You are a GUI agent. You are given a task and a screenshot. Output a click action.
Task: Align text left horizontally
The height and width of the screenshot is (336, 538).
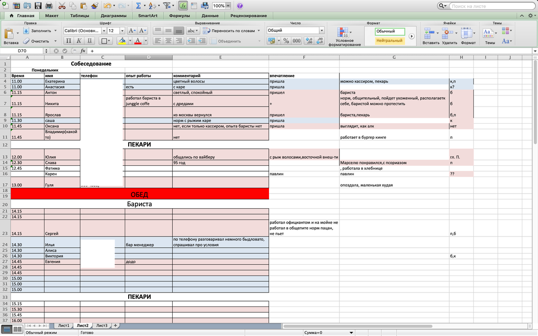[158, 41]
